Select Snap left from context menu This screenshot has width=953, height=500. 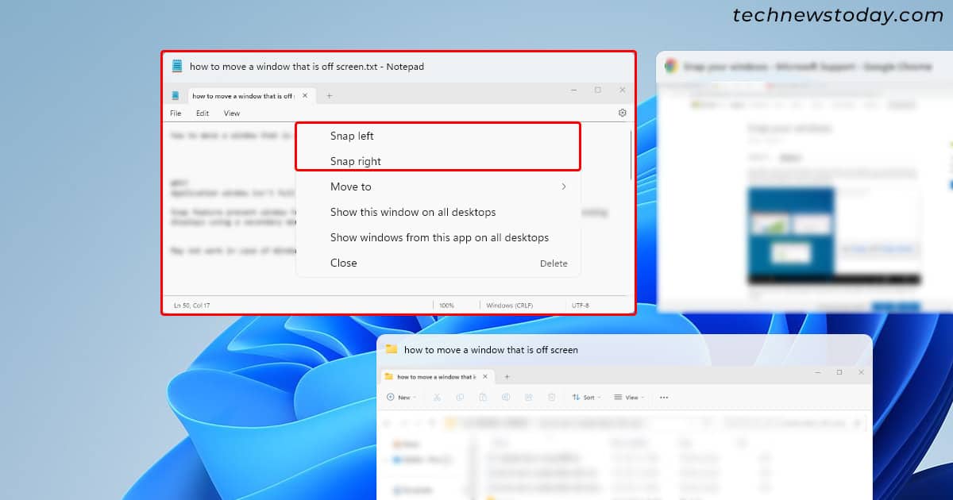(352, 137)
